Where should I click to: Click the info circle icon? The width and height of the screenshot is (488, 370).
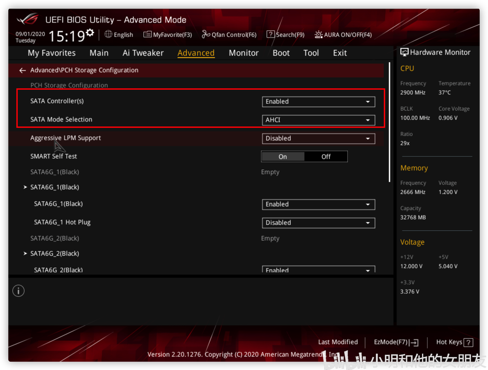[x=18, y=291]
